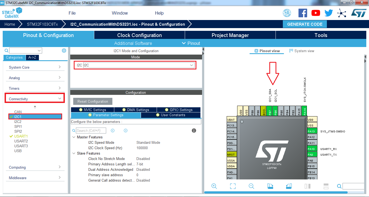The width and height of the screenshot is (369, 197).
Task: Click the zoom in magnifier icon
Action: tap(214, 186)
